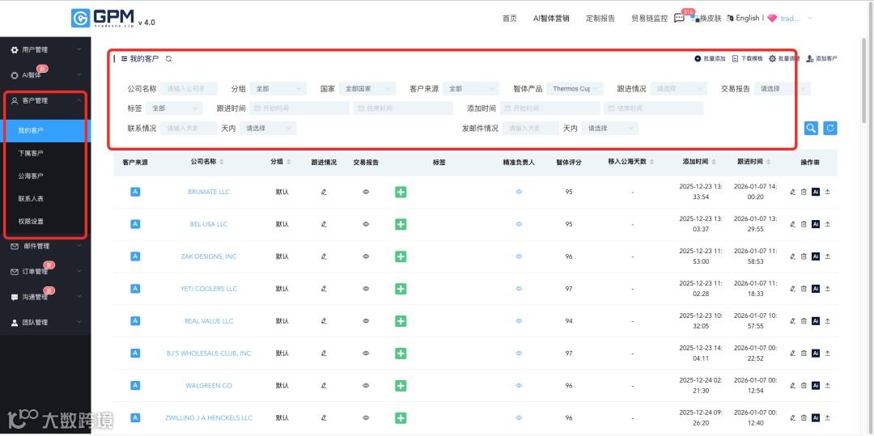Screen dimensions: 874x436
Task: Open the 国家 country dropdown
Action: [x=367, y=88]
